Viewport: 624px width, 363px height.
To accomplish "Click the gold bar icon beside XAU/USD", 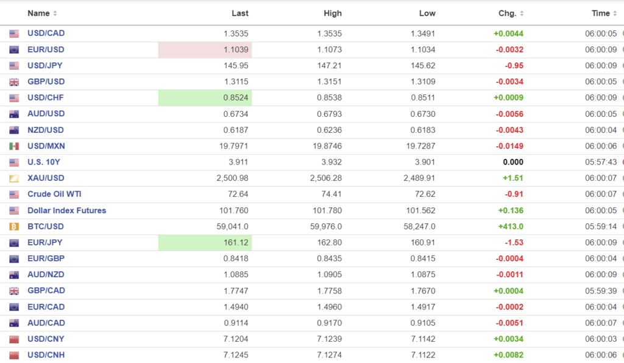I will tap(14, 178).
